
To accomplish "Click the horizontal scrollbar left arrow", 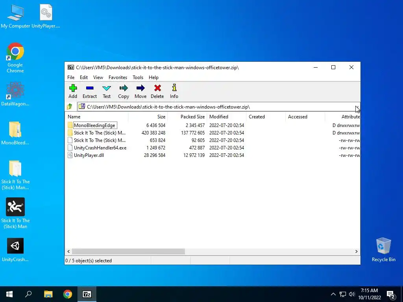I will (68, 251).
